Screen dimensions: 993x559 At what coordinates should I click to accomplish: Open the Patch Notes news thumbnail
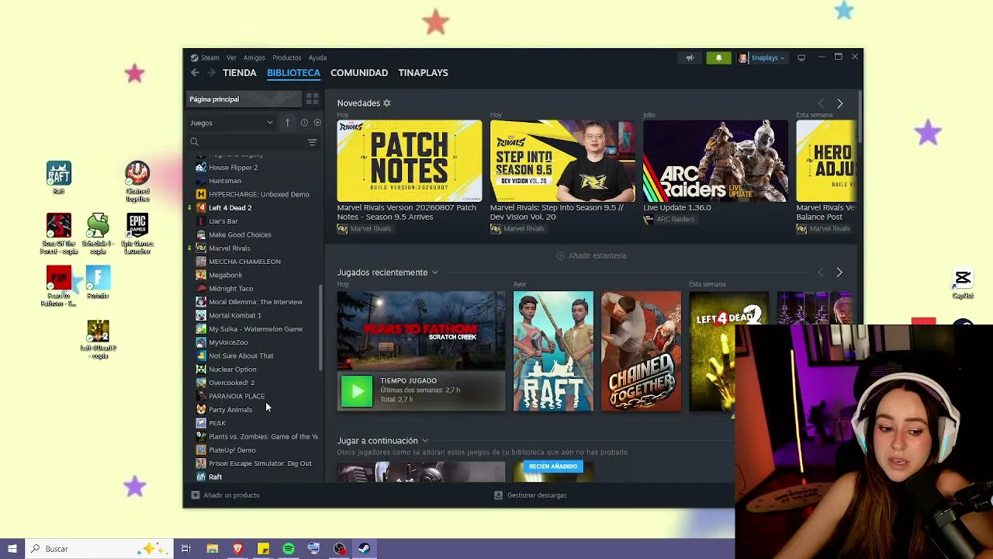coord(409,161)
